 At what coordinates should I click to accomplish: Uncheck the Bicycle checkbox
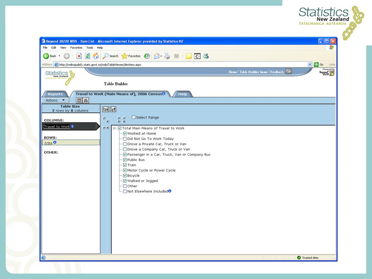point(125,176)
